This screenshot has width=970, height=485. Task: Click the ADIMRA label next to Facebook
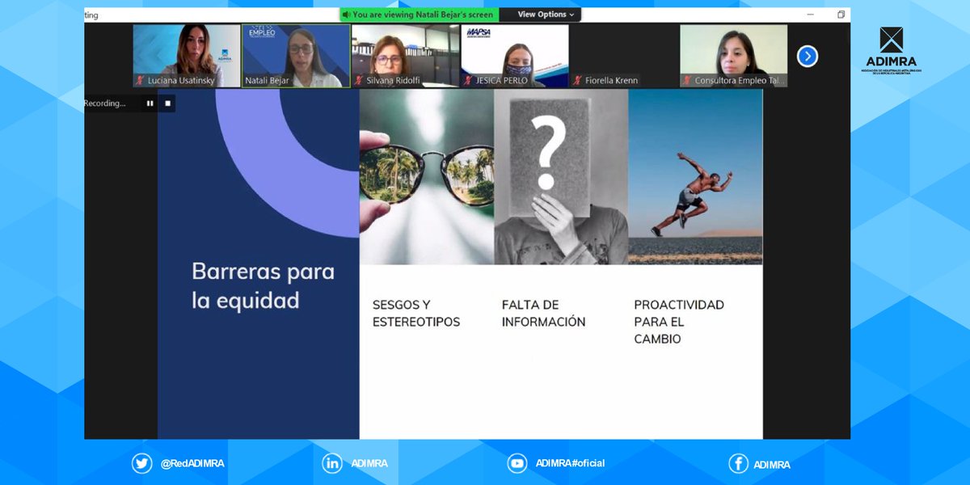tap(772, 465)
